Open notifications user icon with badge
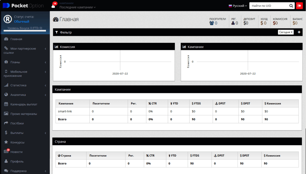 click(x=53, y=6)
